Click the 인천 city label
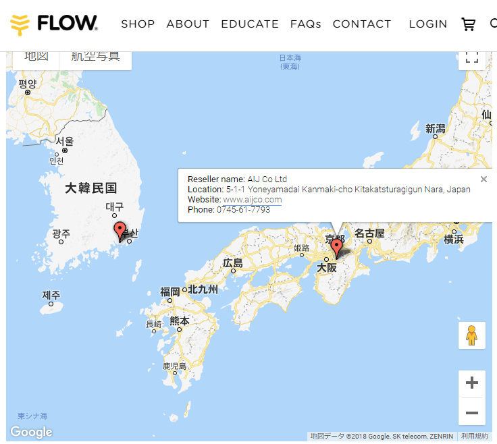Screen dimensions: 497x444 (57, 161)
